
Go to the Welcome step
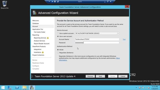[35, 20]
